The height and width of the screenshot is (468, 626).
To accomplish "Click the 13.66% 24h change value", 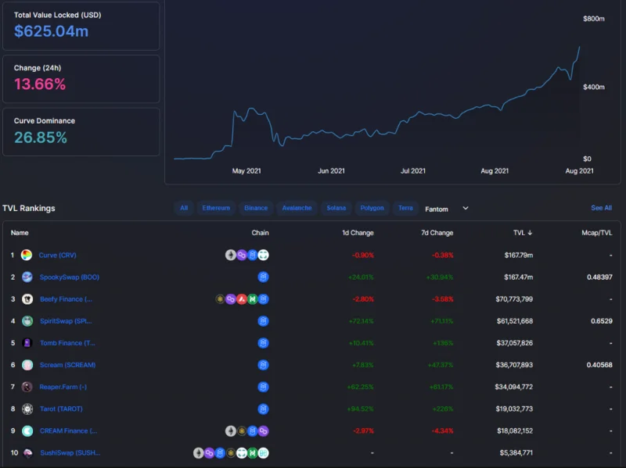I will pos(40,84).
